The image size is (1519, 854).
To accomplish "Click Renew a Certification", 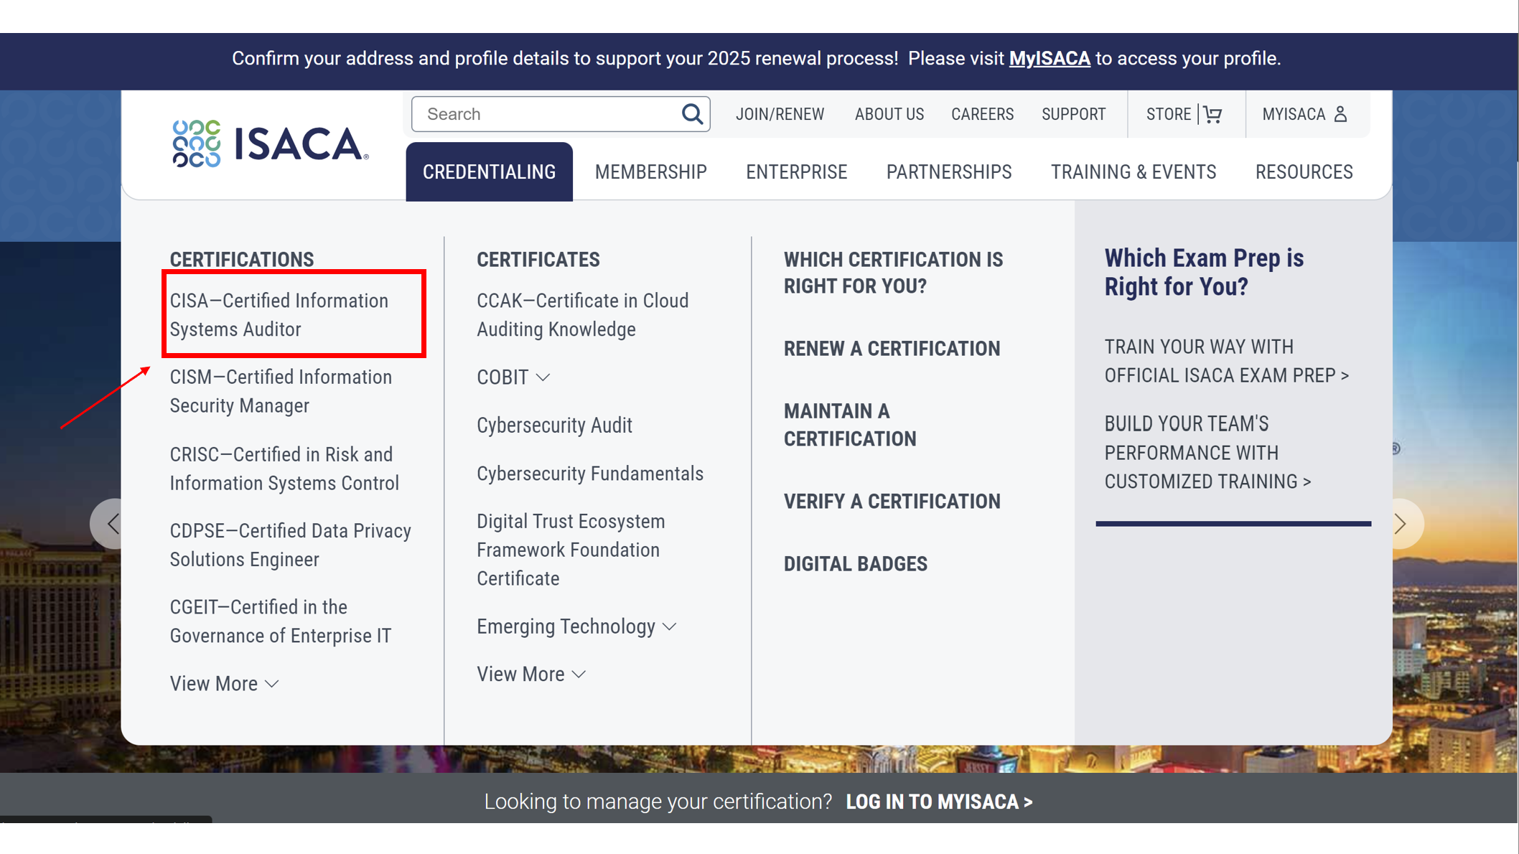I will coord(892,349).
